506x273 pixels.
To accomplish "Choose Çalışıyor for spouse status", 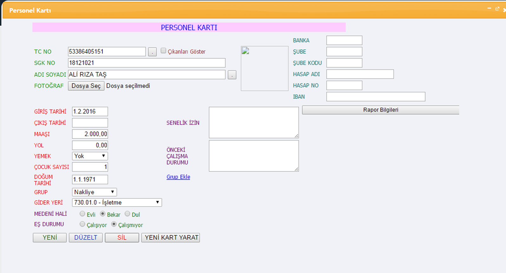I will click(x=82, y=224).
